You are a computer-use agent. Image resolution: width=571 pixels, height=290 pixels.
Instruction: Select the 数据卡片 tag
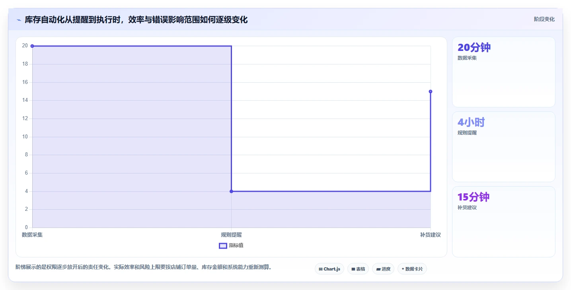(x=412, y=269)
